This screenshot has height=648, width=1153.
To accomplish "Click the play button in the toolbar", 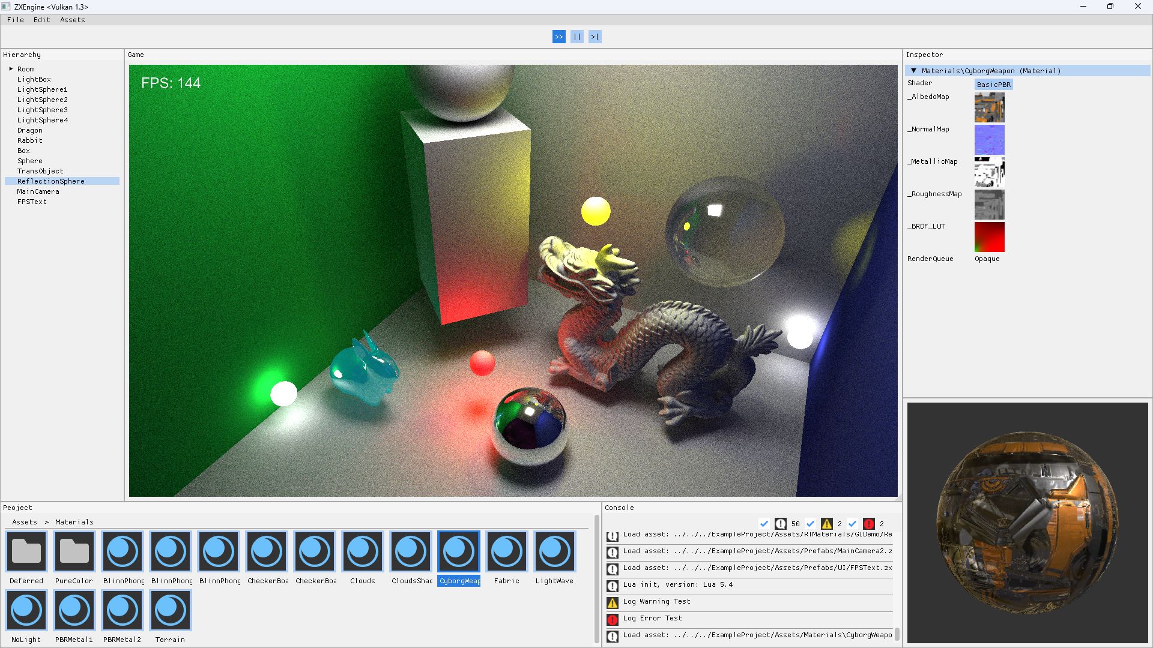I will [558, 37].
